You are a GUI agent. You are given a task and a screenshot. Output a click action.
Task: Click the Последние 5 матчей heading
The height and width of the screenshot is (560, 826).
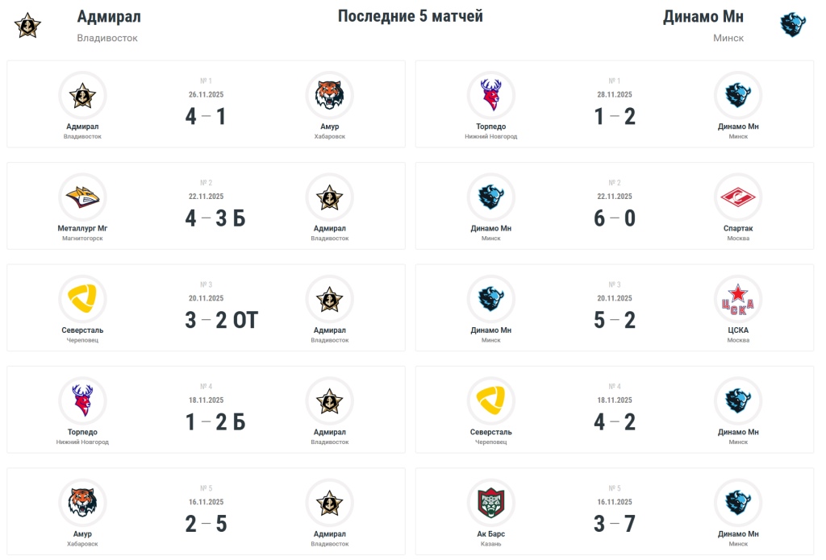411,16
